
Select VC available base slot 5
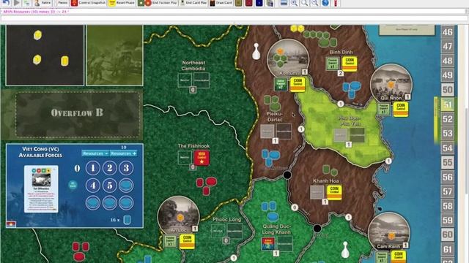click(109, 186)
